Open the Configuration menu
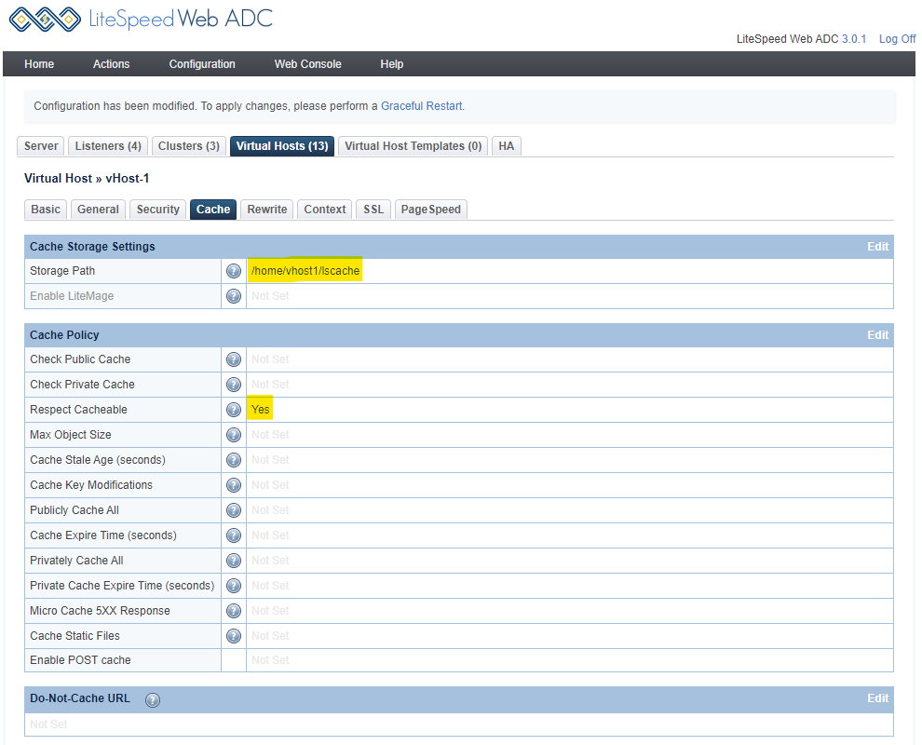 (202, 64)
